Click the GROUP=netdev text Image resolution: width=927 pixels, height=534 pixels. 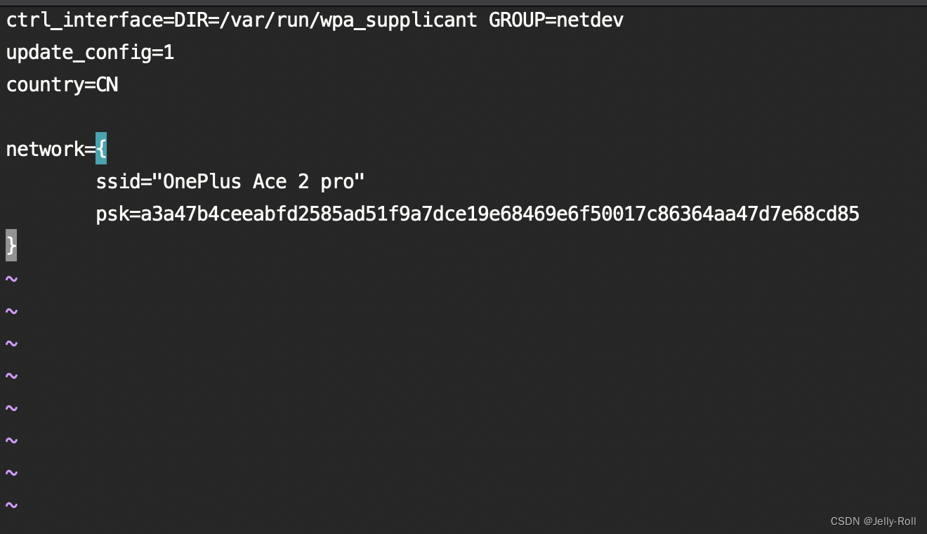click(555, 20)
